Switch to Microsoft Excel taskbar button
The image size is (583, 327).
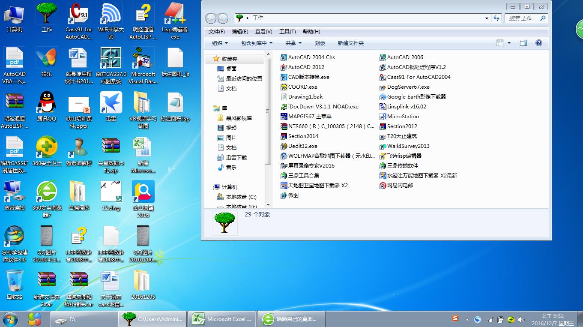[x=222, y=319]
